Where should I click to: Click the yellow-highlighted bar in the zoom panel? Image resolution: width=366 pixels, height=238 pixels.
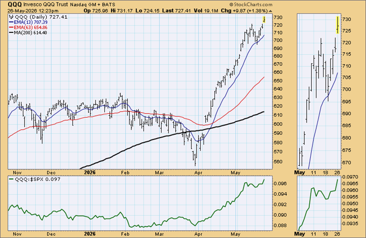click(338, 25)
